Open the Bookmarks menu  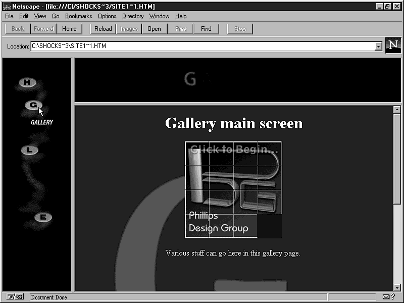tap(79, 16)
